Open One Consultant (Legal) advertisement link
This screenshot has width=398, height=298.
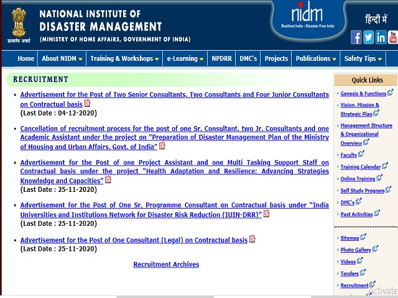[x=134, y=240]
